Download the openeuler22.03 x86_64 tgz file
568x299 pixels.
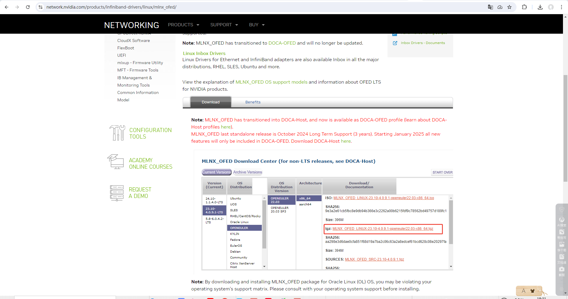(x=383, y=229)
